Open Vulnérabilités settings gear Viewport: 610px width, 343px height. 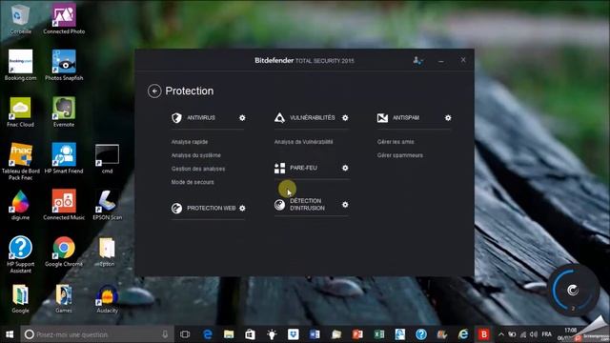(345, 118)
